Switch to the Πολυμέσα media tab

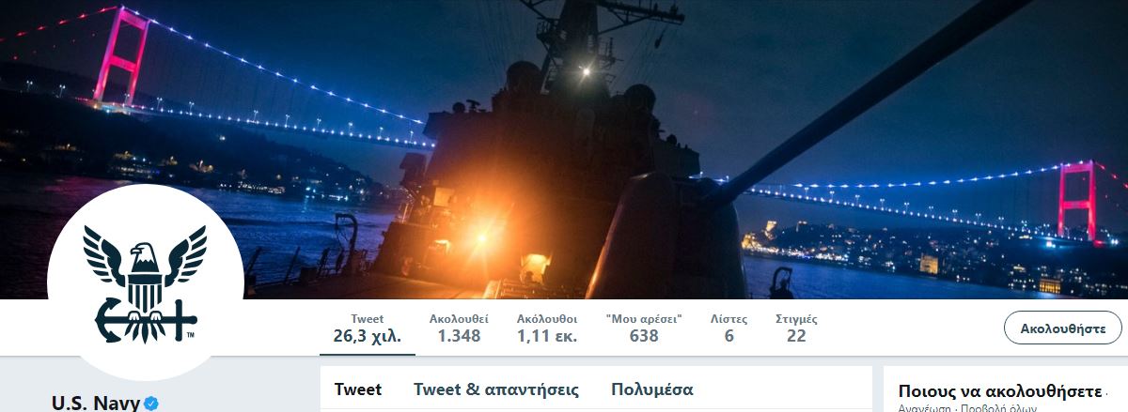pyautogui.click(x=652, y=389)
